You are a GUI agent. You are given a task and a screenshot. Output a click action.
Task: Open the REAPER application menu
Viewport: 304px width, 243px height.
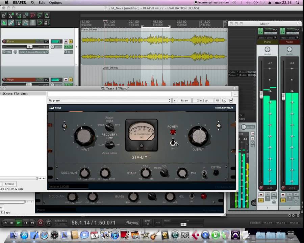[x=19, y=2]
